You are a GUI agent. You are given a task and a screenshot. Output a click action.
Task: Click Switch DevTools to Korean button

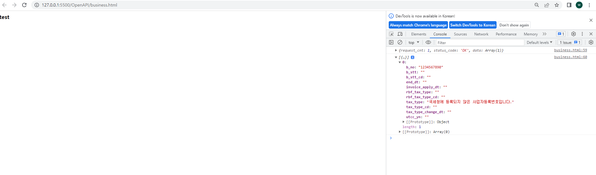pos(473,25)
